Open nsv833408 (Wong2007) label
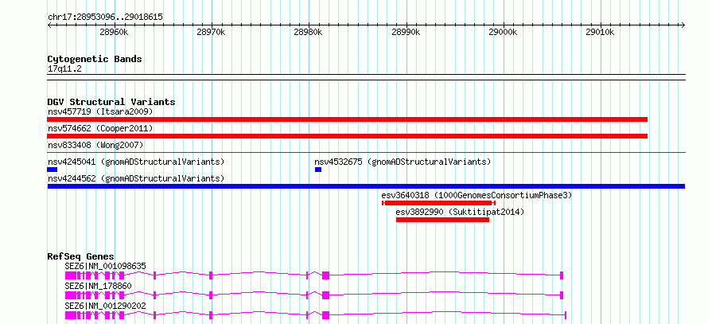This screenshot has height=324, width=708. pyautogui.click(x=95, y=145)
